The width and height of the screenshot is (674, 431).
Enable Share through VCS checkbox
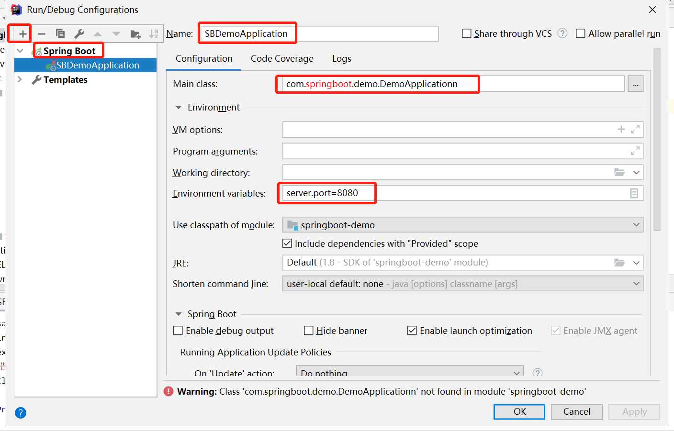pos(466,33)
